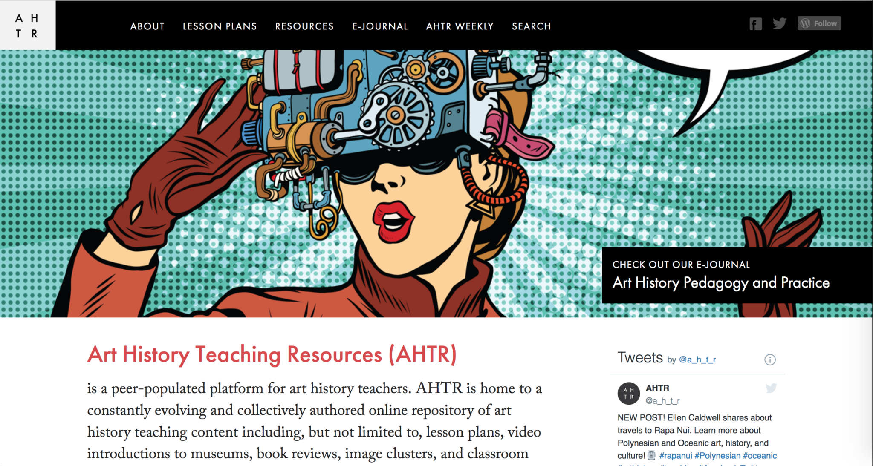Click the AHTR avatar in the tweet
873x466 pixels.
pyautogui.click(x=629, y=393)
